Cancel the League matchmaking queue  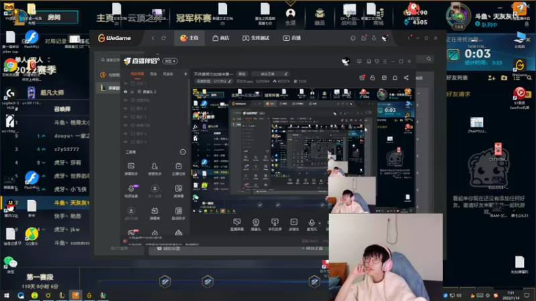(x=528, y=40)
